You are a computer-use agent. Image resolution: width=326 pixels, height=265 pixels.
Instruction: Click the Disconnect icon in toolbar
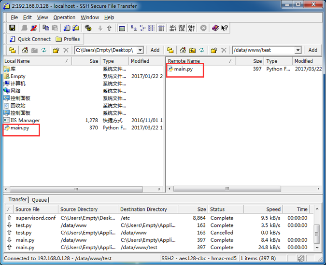[x=33, y=28]
